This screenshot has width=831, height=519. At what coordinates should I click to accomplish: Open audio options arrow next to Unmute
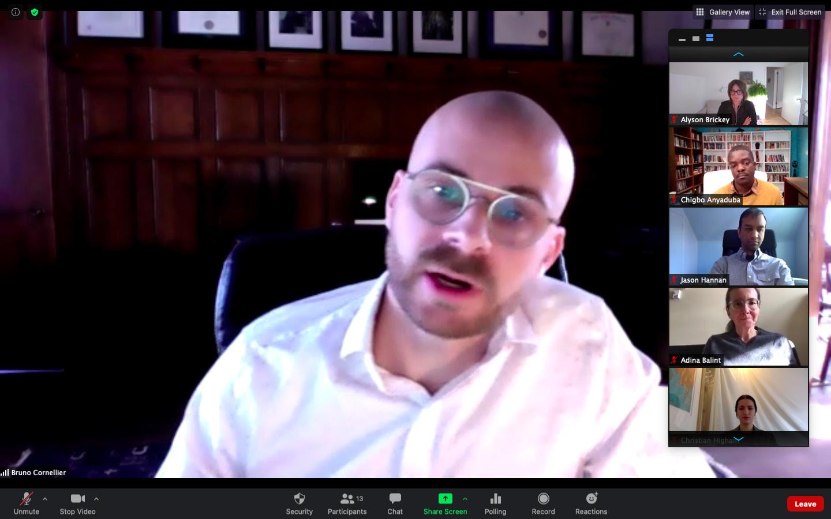[45, 499]
